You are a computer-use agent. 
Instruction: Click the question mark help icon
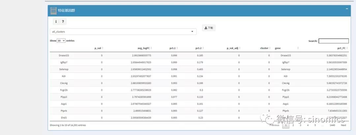pyautogui.click(x=63, y=21)
